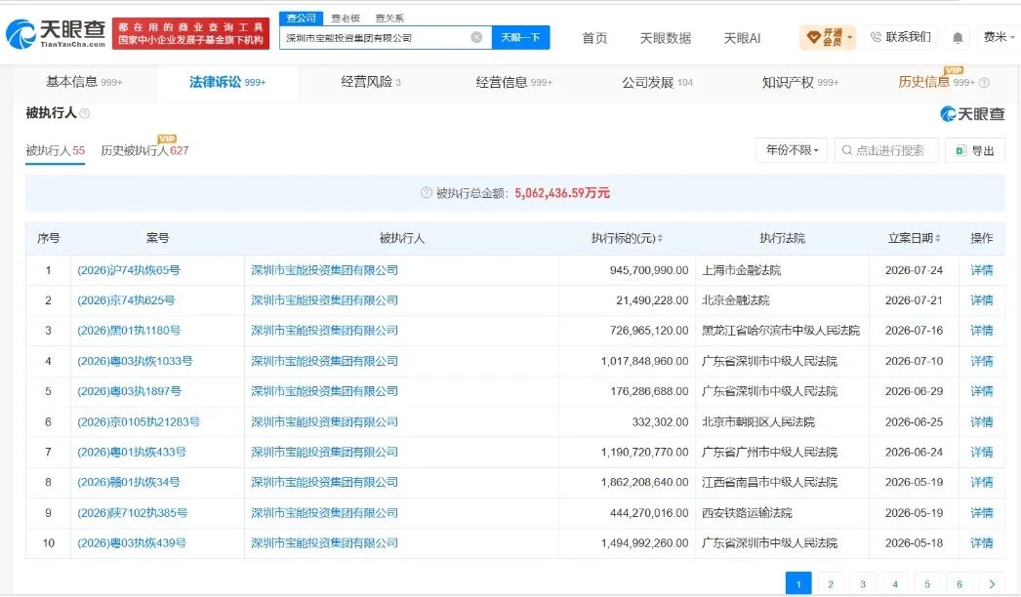Open case (2026)粤03执1897号
Viewport: 1021px width, 597px height.
pos(129,391)
